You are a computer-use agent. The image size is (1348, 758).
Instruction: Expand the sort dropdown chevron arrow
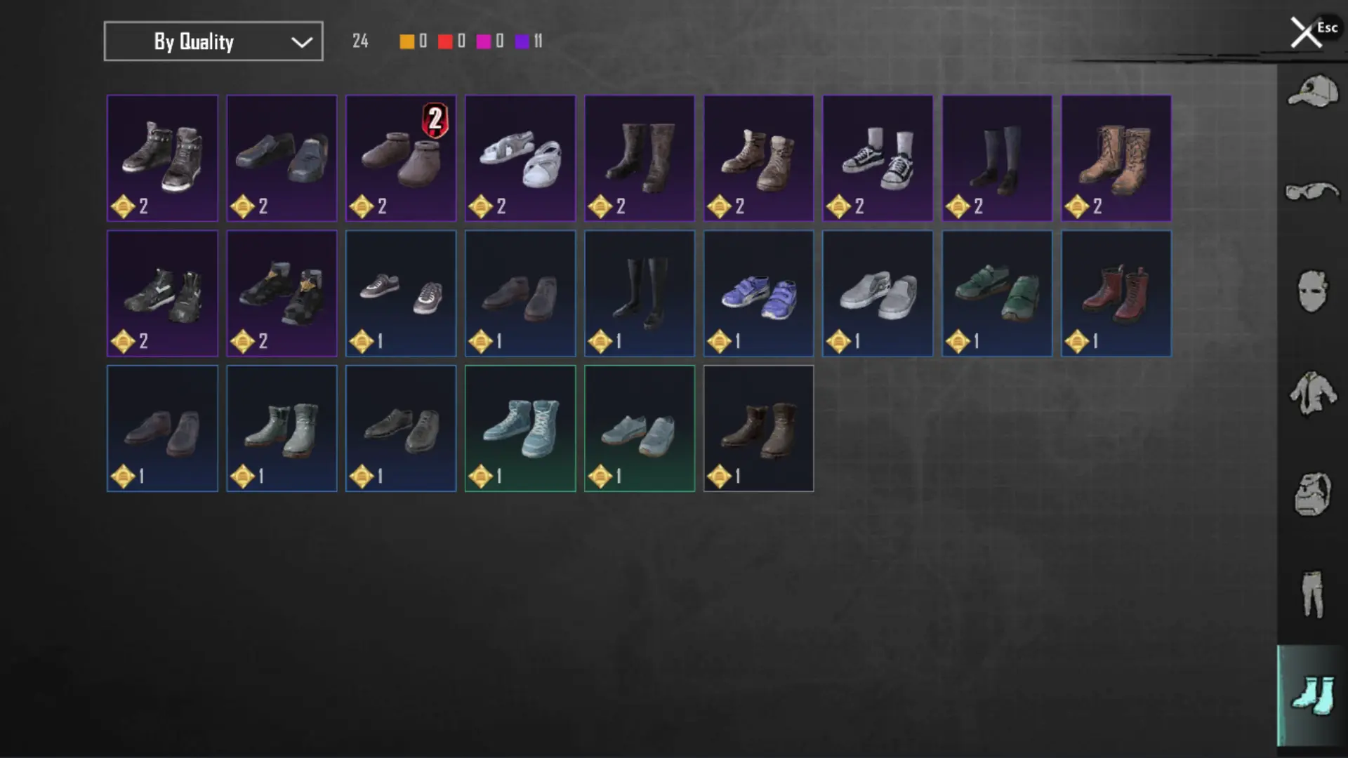coord(302,42)
